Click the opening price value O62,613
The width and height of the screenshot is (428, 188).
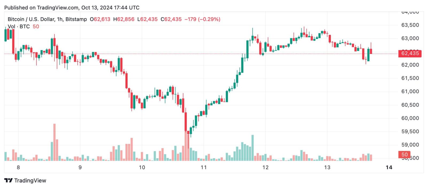100,19
